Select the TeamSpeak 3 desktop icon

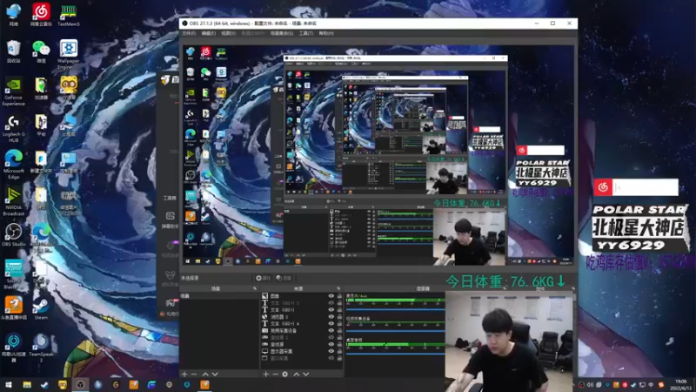(x=41, y=348)
